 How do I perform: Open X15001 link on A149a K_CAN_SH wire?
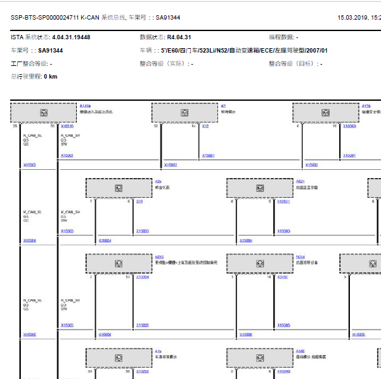pos(67,155)
